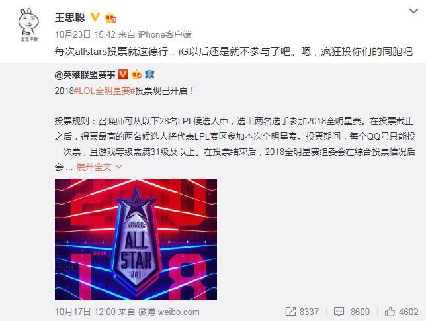Open the All Star 2018 image thumbnail

pos(136,240)
